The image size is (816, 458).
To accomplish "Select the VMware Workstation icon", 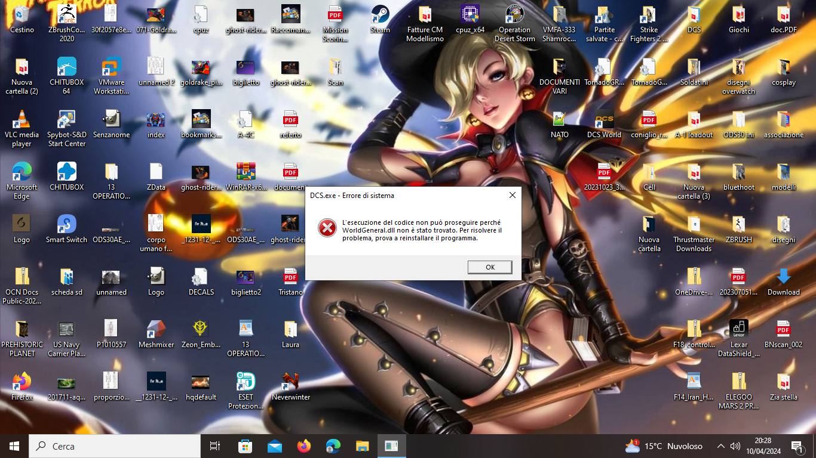I will 111,75.
